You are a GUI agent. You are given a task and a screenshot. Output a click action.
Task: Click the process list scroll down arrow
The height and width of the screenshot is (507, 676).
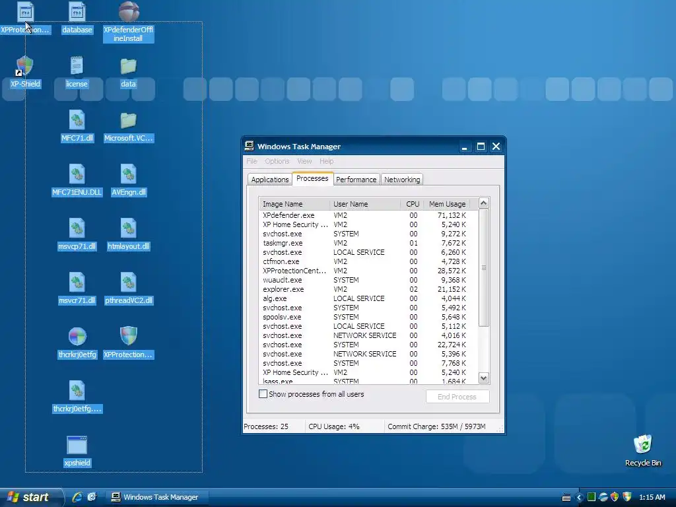[x=484, y=378]
